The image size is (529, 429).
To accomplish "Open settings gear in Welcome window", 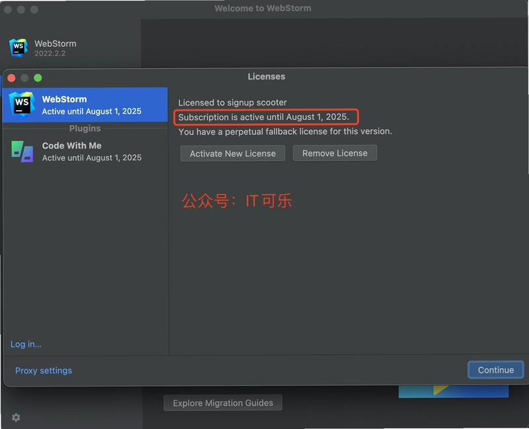I will point(16,418).
